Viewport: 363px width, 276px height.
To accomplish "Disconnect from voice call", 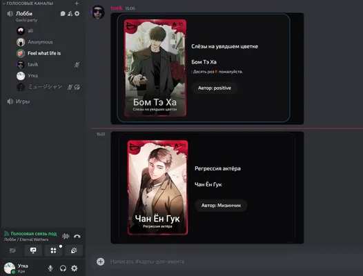I will [77, 236].
